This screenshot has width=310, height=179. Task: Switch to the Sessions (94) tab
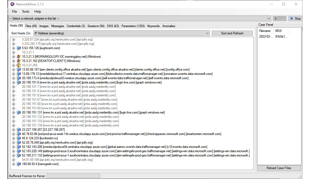click(x=96, y=26)
